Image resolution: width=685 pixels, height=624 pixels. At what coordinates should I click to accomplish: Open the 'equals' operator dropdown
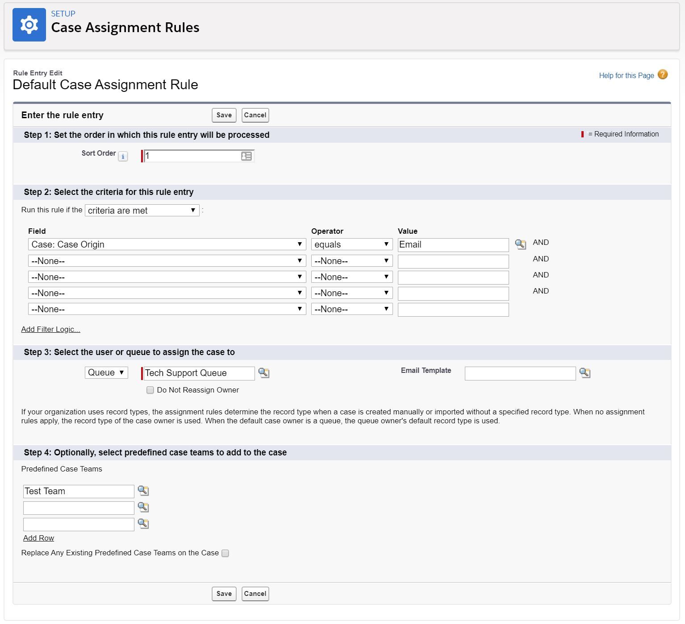(351, 244)
